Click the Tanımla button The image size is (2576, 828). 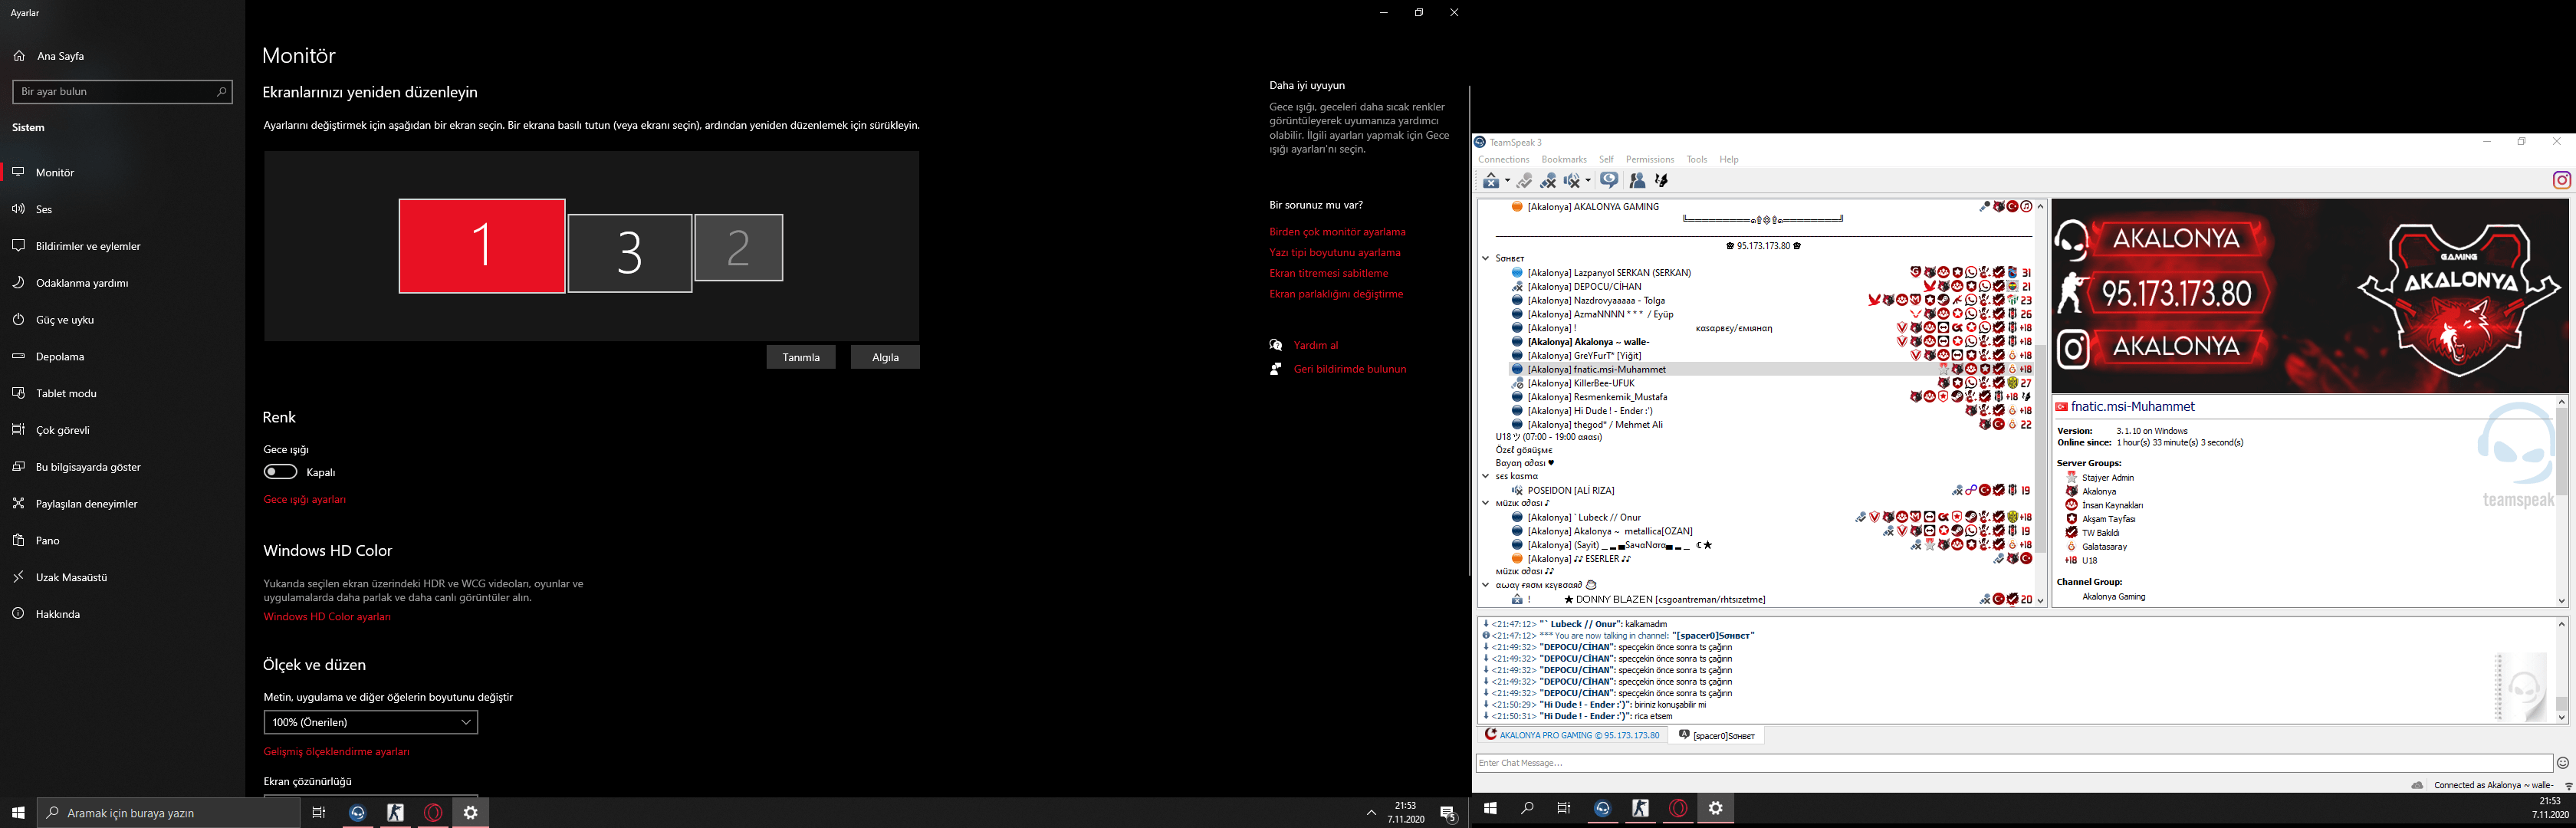pyautogui.click(x=801, y=357)
